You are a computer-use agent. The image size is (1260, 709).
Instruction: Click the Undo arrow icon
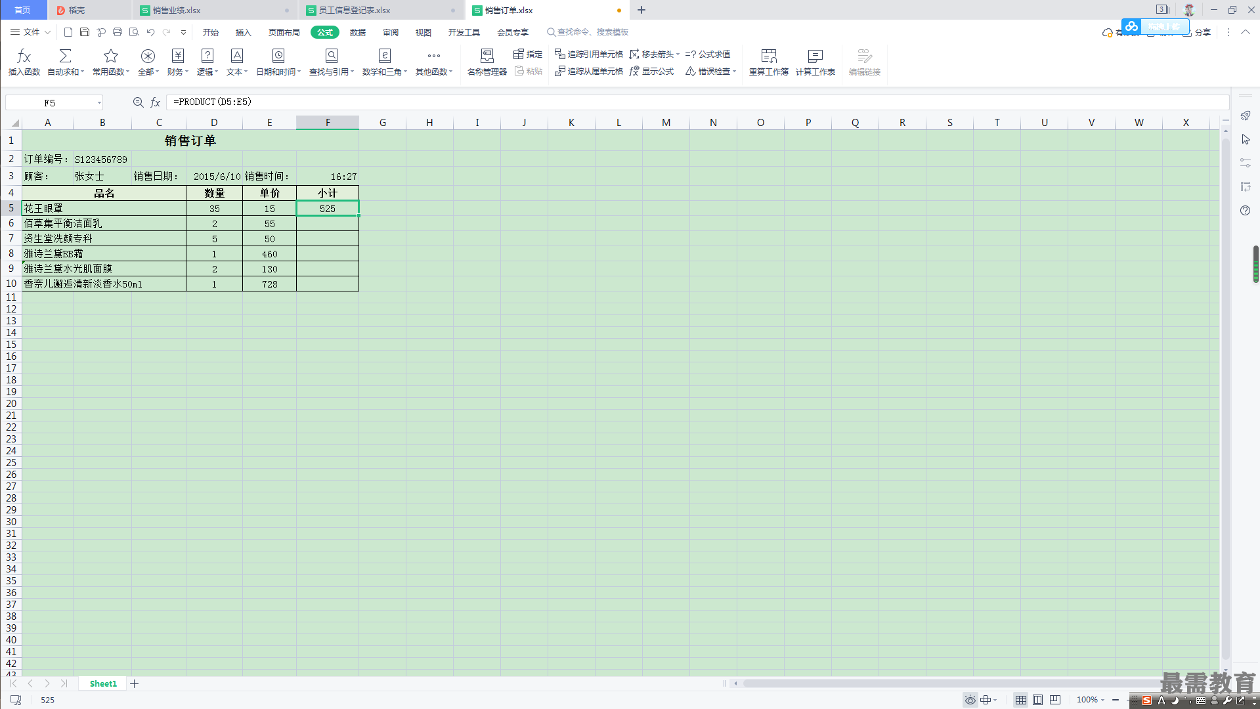150,32
